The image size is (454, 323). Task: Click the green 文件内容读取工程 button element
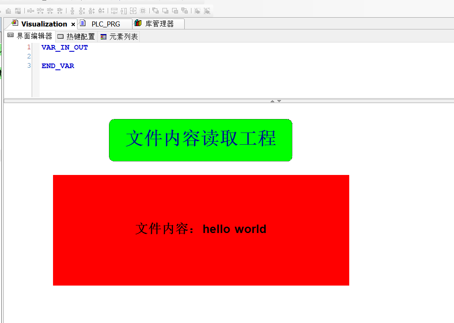pos(200,140)
